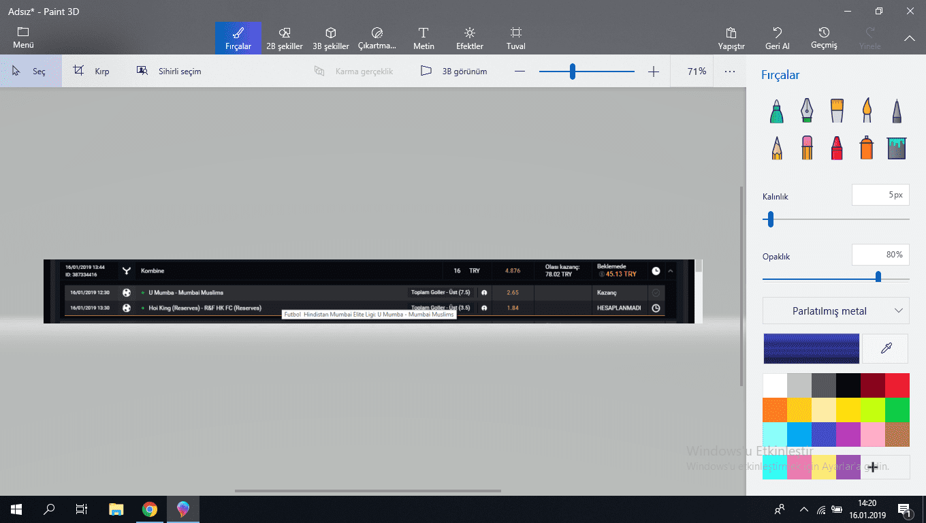
Task: Open the Tuval canvas tab
Action: coord(516,38)
